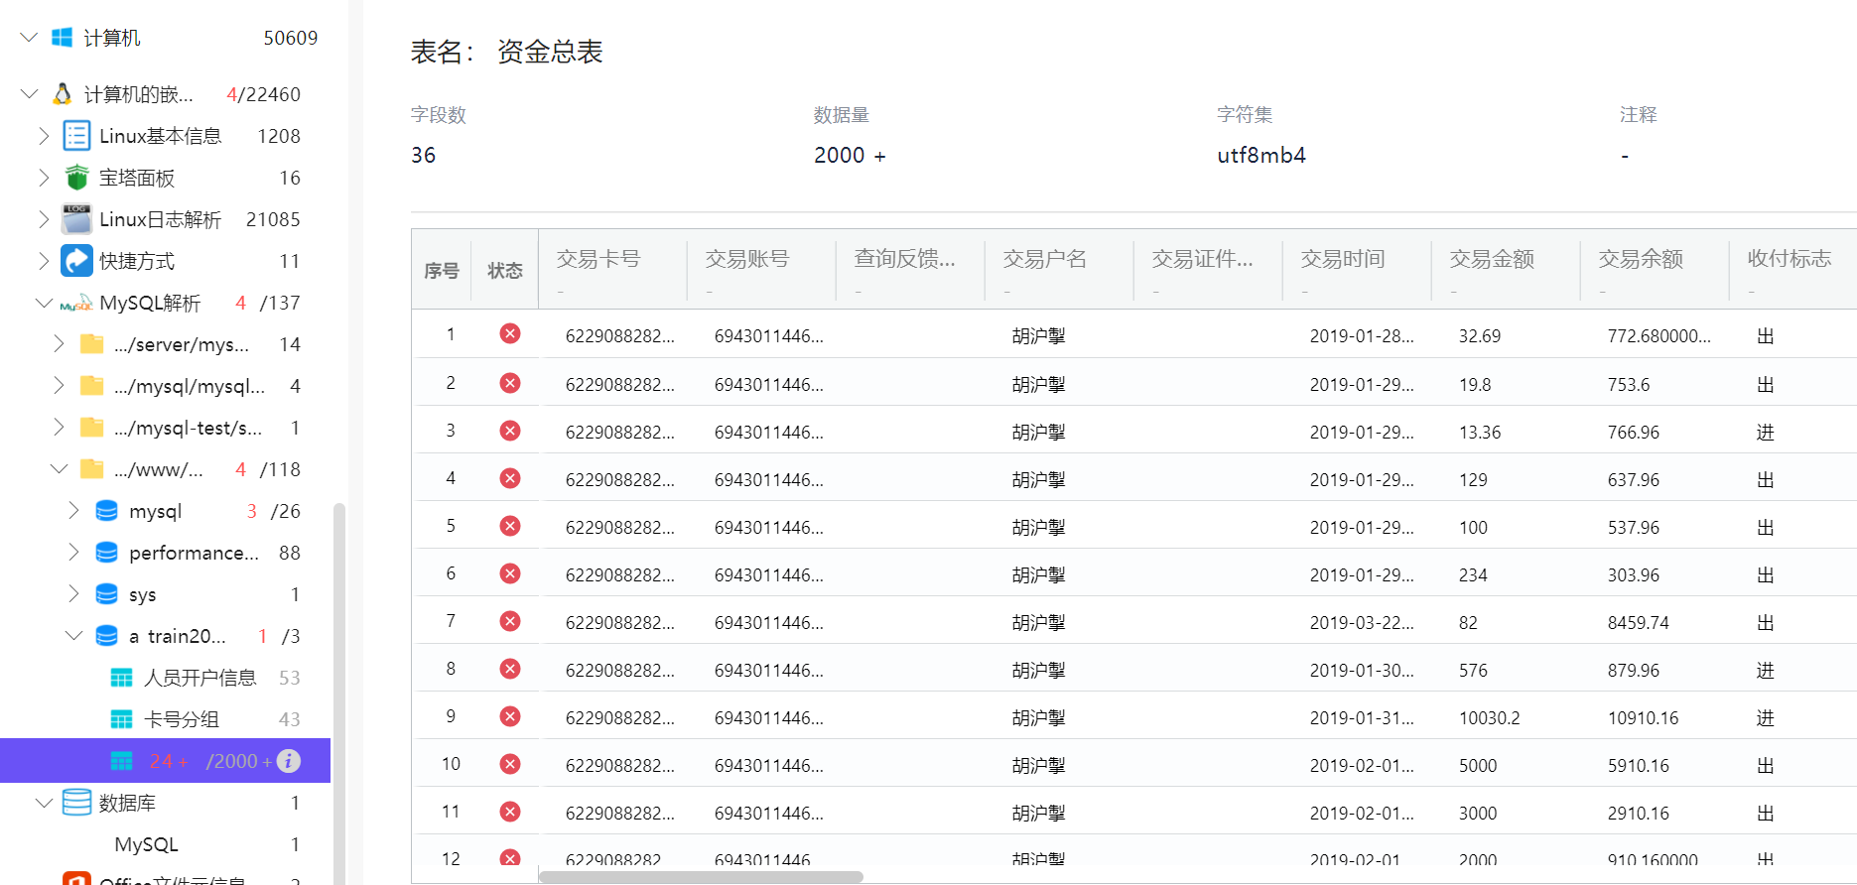Select the 卡号分组 table

(x=182, y=719)
